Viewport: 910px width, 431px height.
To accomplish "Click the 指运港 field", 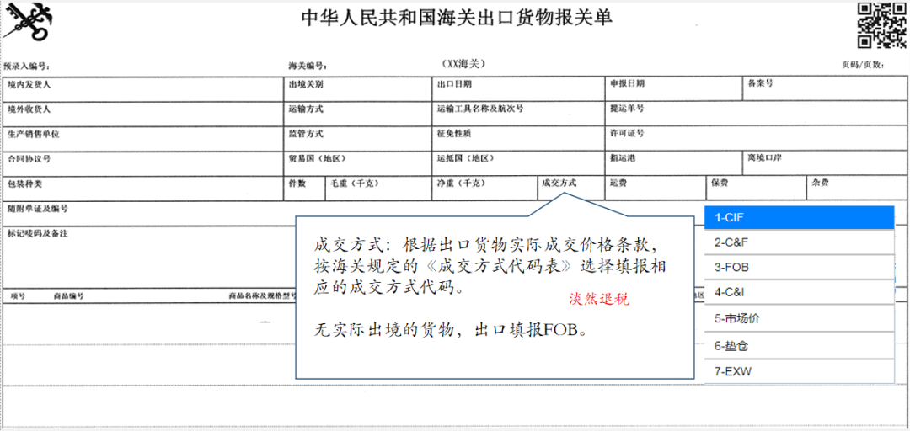I will pos(673,163).
